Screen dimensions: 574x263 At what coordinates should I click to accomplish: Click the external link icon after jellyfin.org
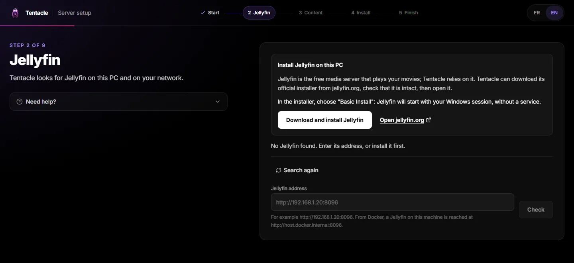click(x=429, y=120)
